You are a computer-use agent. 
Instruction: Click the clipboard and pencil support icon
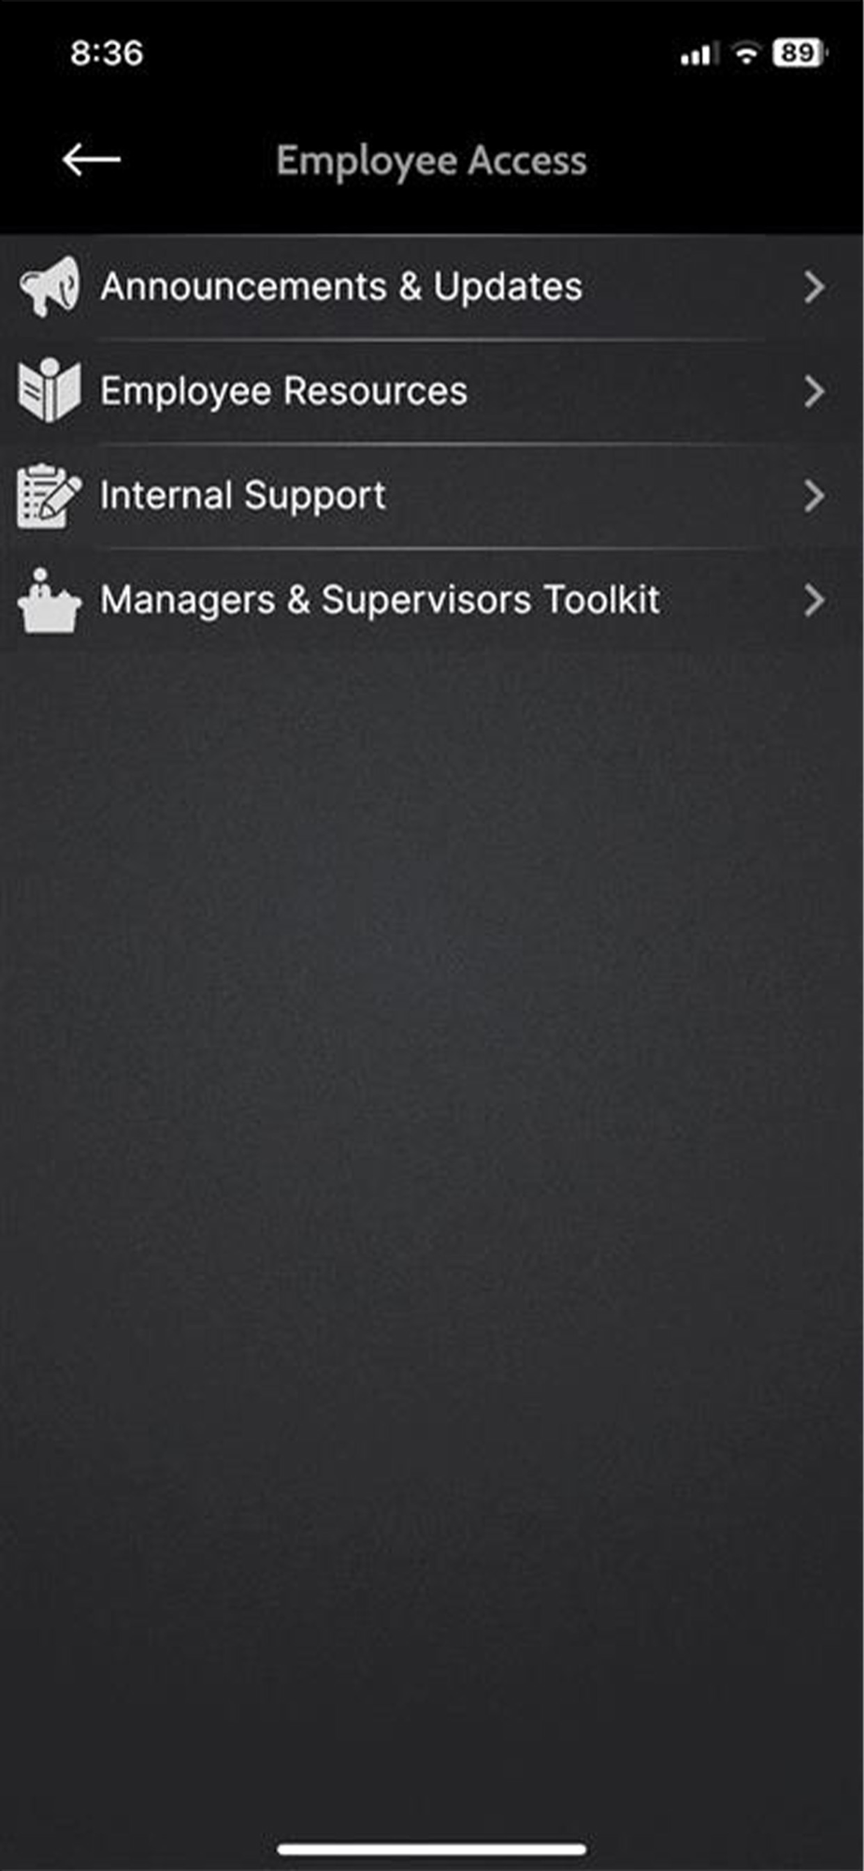(x=49, y=496)
